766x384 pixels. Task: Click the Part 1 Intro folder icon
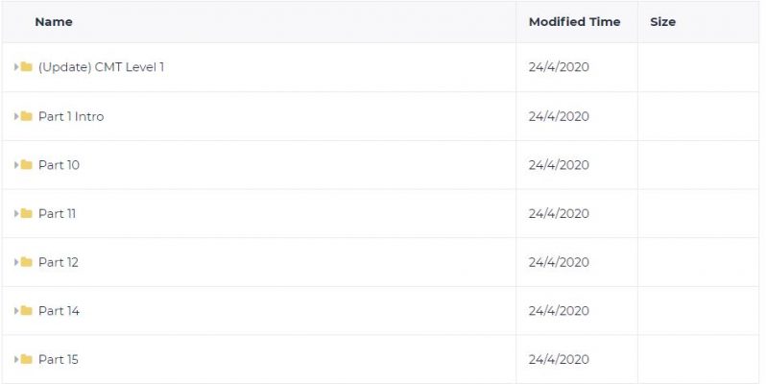[26, 116]
